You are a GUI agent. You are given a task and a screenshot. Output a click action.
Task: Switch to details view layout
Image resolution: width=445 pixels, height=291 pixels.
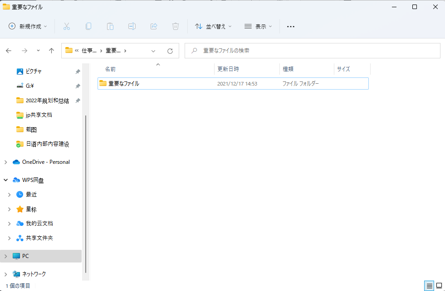point(429,286)
